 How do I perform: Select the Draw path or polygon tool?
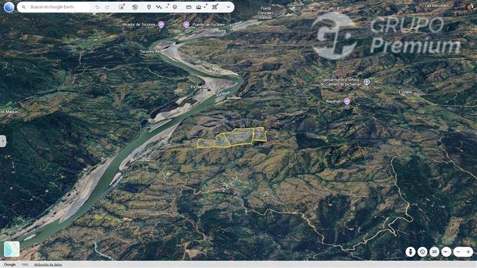point(159,7)
